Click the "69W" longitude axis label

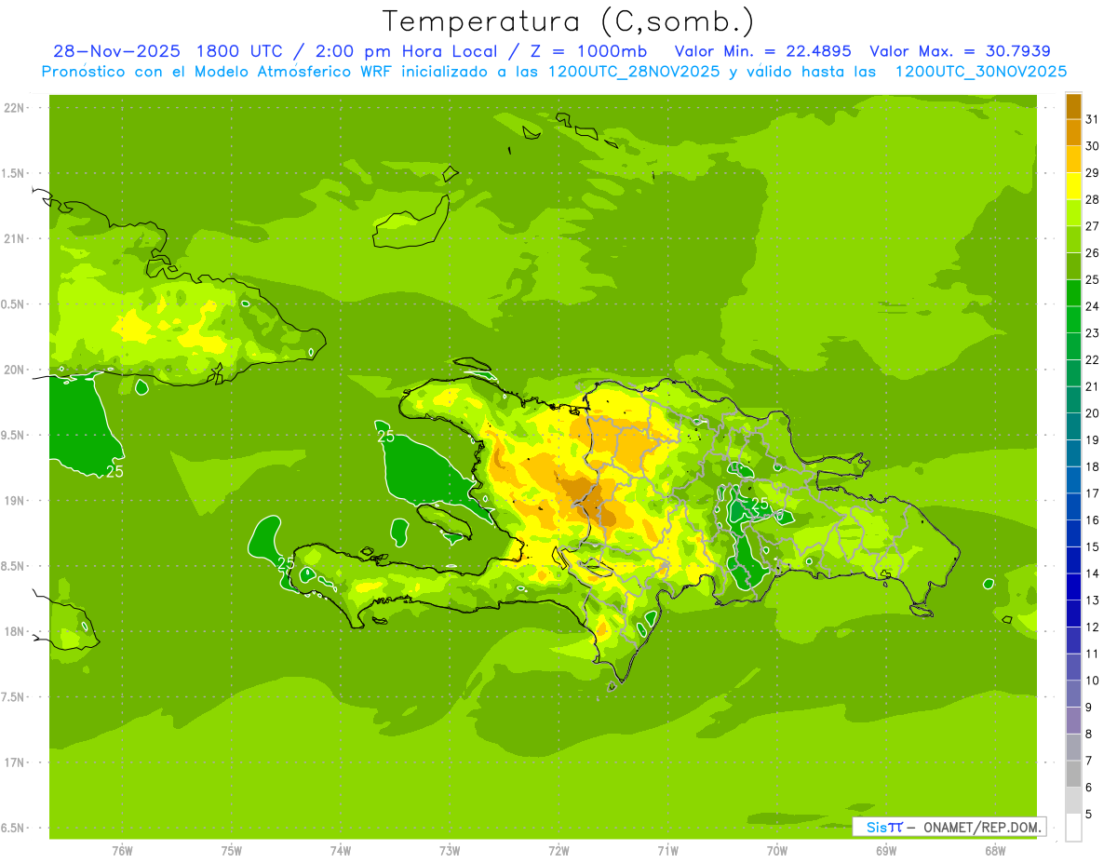click(x=886, y=850)
